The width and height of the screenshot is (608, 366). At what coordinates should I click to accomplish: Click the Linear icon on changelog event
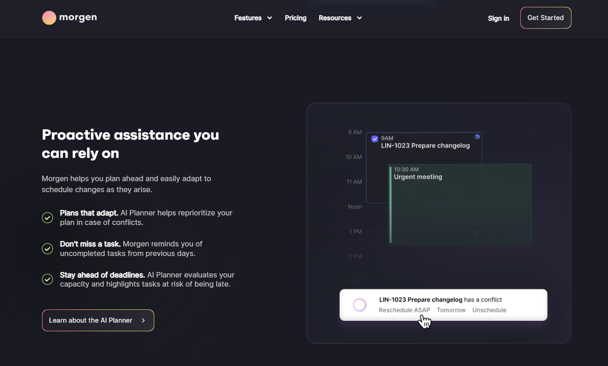click(x=477, y=137)
